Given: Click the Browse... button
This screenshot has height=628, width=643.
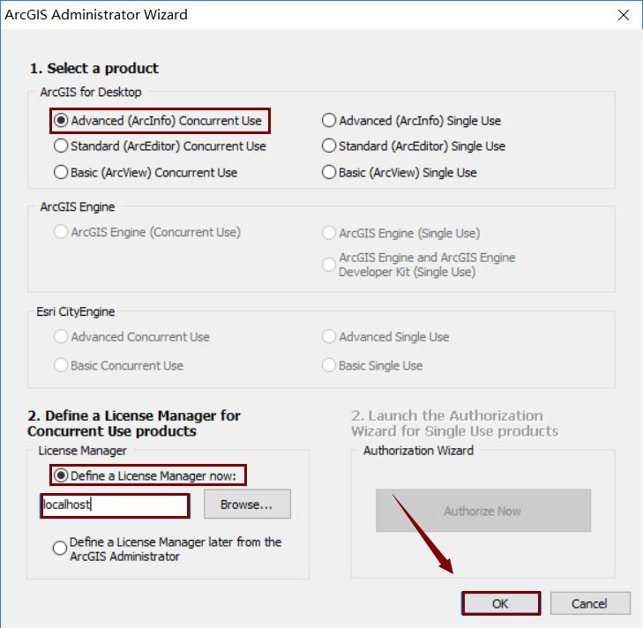Looking at the screenshot, I should 247,505.
